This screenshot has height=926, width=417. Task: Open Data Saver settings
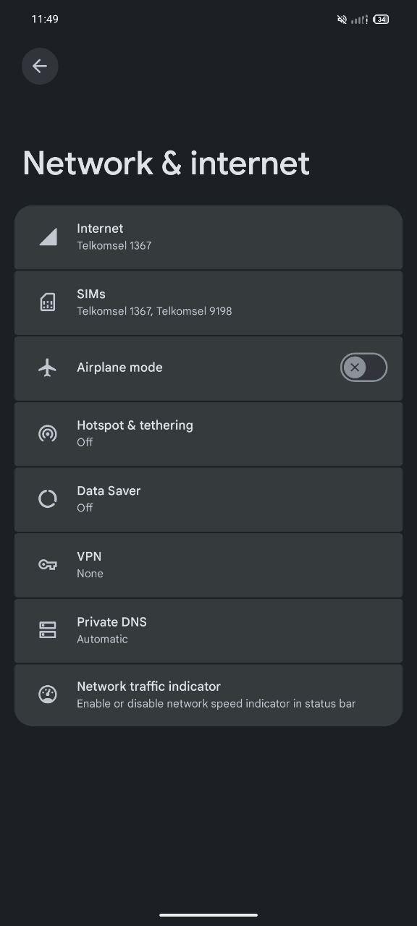208,499
